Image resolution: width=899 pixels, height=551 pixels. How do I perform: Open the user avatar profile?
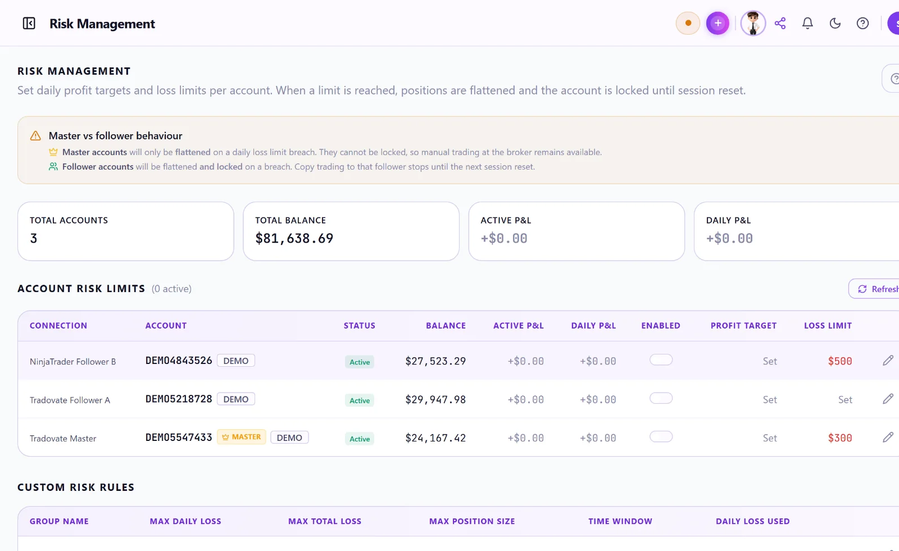click(753, 23)
